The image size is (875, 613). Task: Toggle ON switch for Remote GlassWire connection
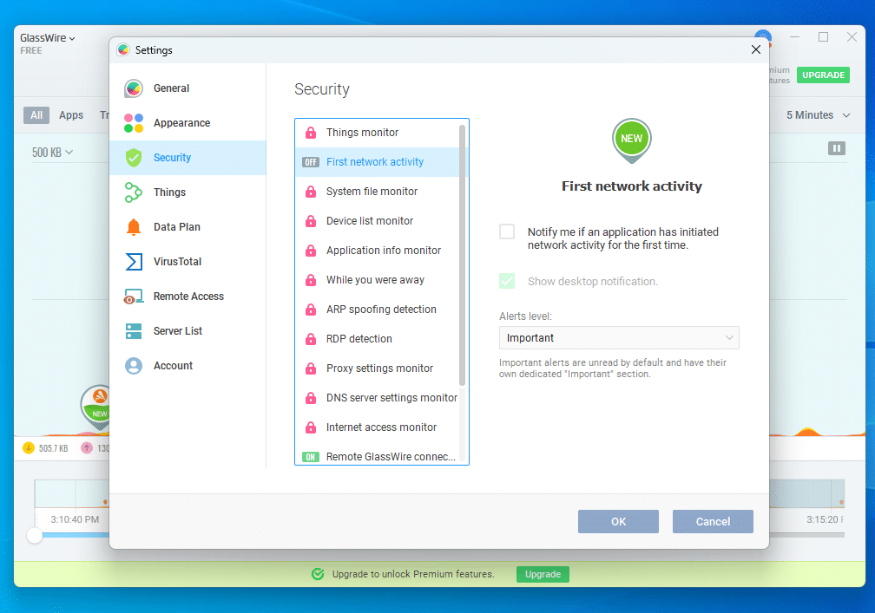(x=310, y=457)
